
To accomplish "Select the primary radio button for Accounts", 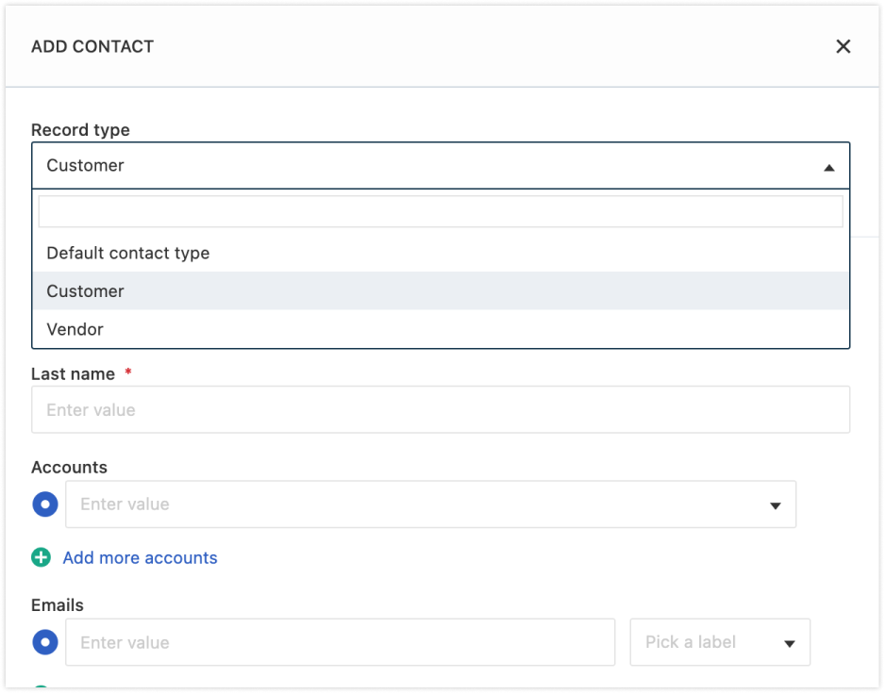I will (45, 504).
